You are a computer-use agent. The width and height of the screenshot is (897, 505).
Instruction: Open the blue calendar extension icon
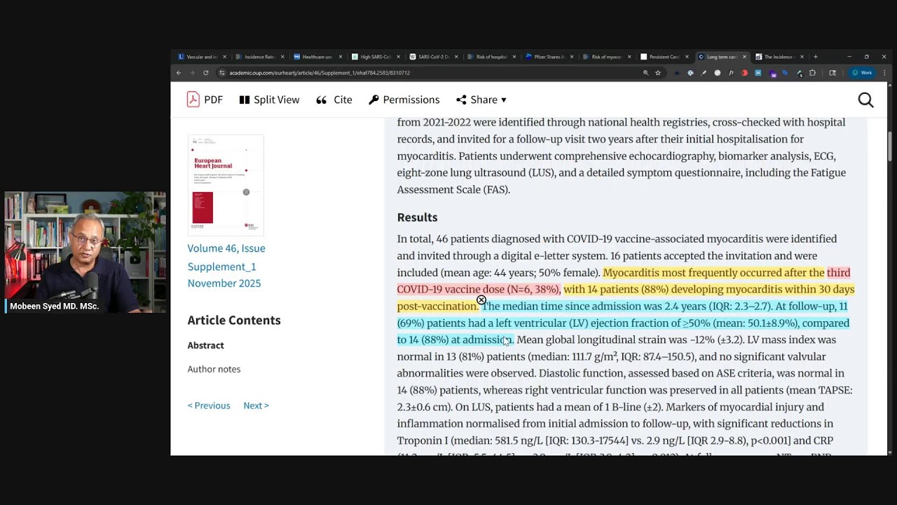pyautogui.click(x=758, y=73)
